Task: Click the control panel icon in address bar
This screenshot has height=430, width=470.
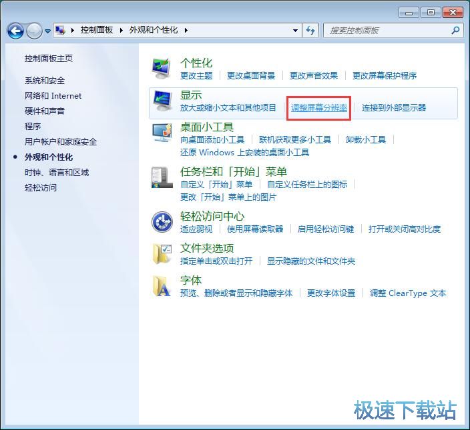Action: (61, 30)
